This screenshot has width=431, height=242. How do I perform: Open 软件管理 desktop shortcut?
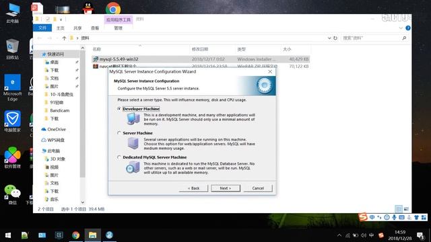[x=12, y=157]
